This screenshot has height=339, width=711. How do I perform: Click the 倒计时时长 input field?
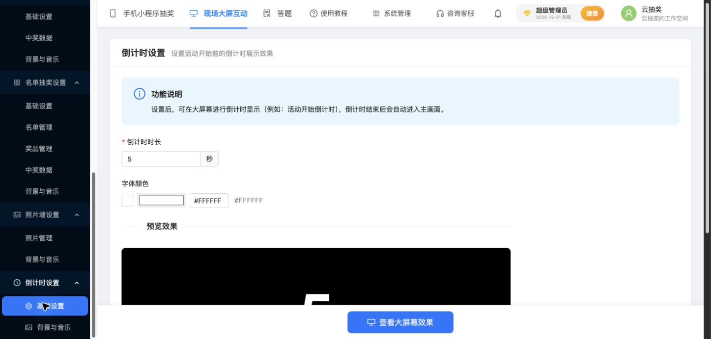[x=161, y=159]
